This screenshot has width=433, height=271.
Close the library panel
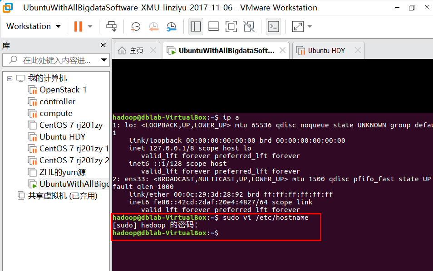coord(103,45)
